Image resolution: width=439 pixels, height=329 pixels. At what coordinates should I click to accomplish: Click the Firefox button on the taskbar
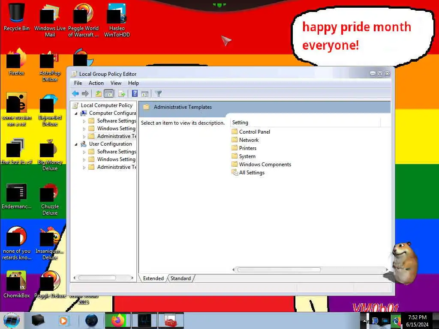coord(118,320)
